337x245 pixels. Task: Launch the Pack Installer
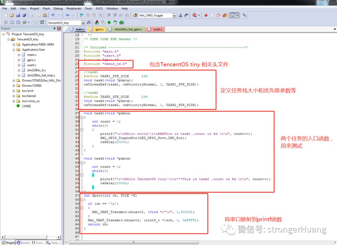point(122,22)
